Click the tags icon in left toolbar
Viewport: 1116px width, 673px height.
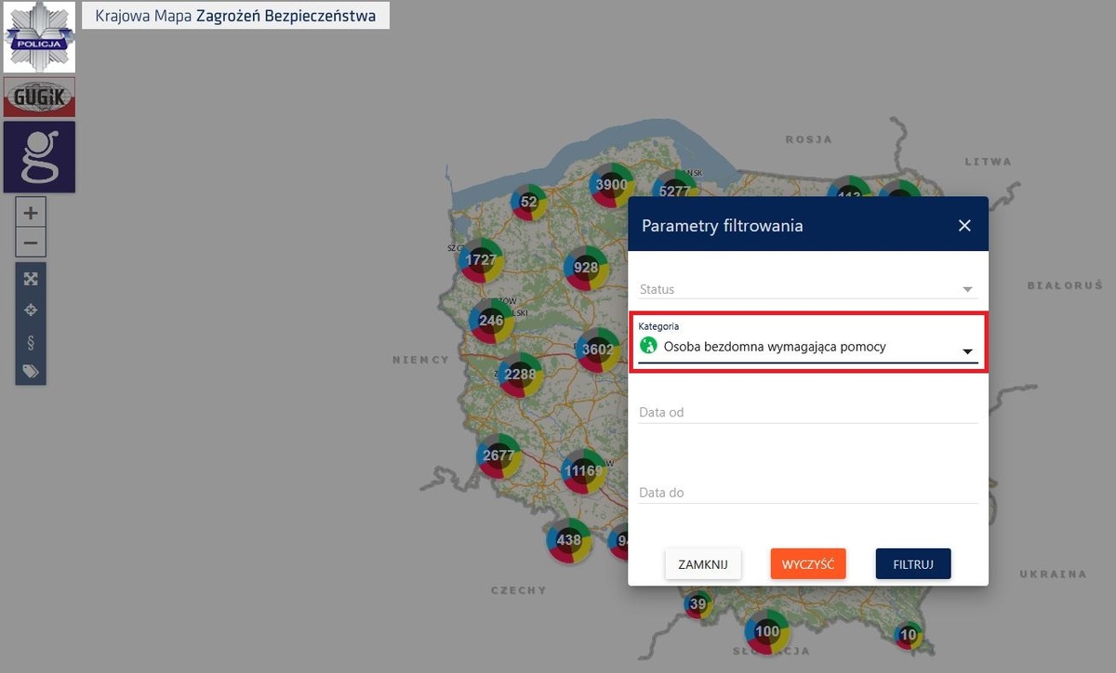[x=31, y=371]
